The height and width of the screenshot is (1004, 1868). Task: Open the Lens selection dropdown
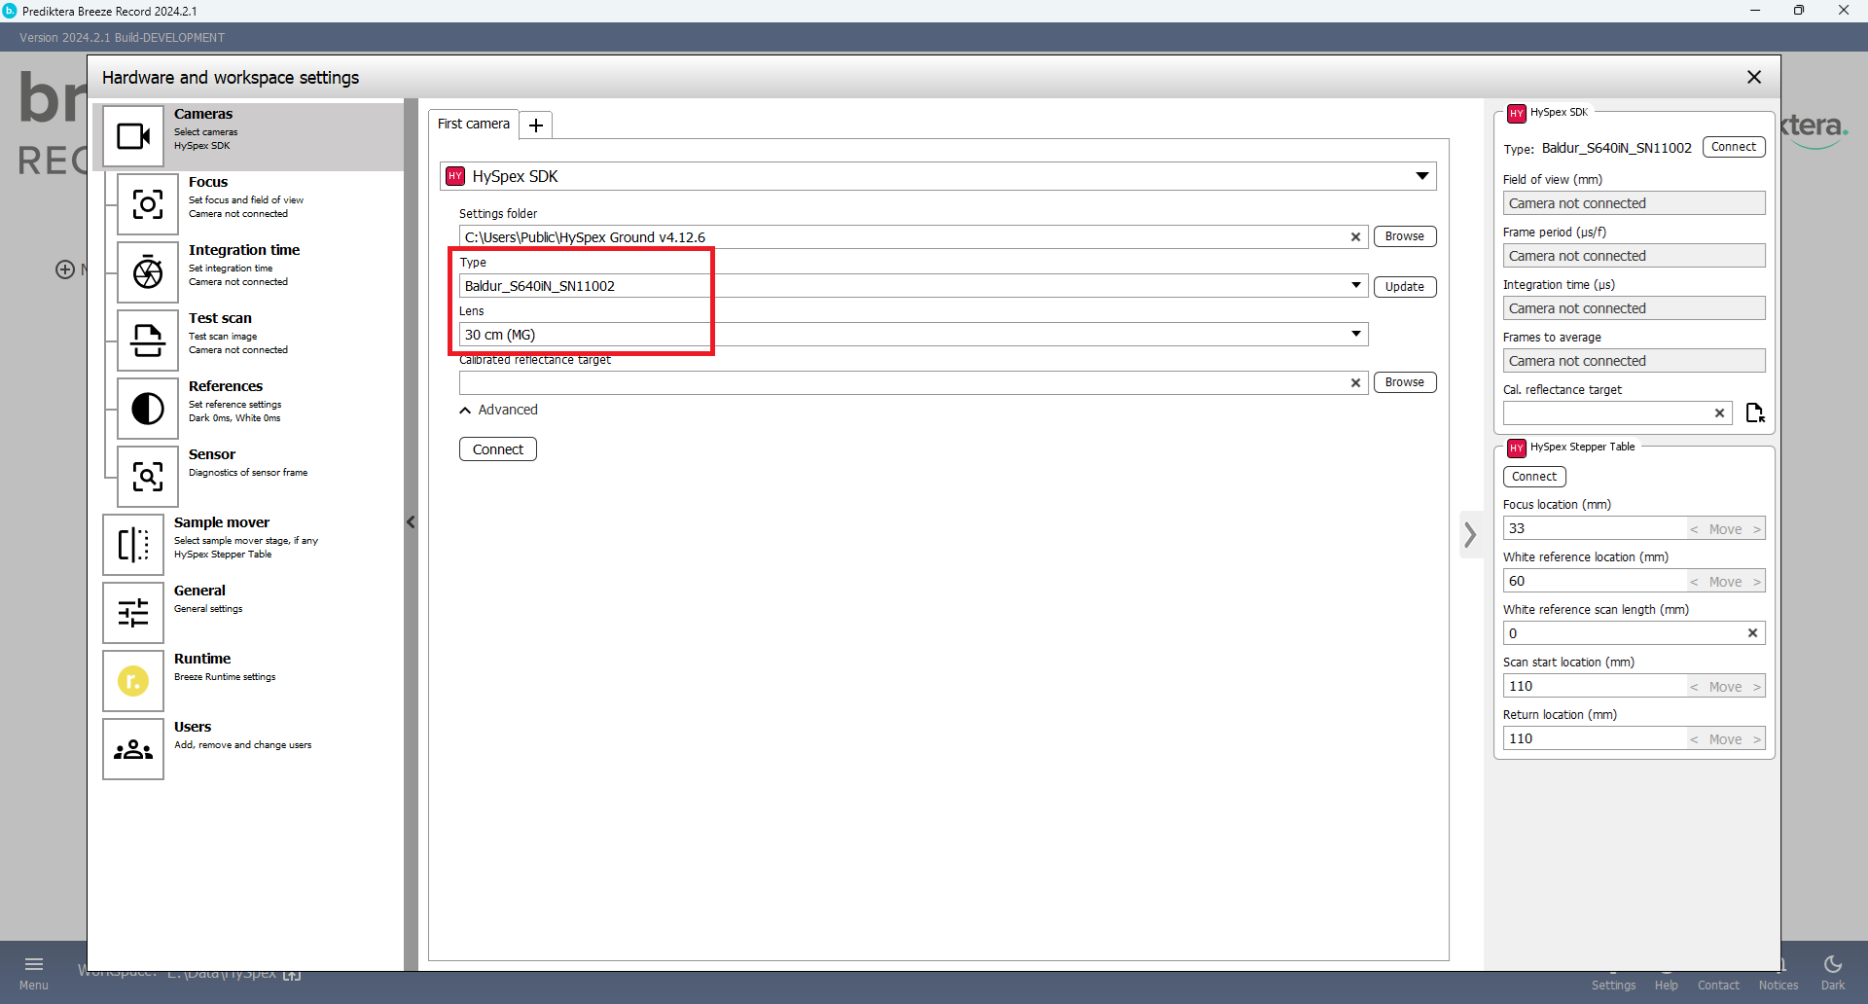click(x=1355, y=334)
